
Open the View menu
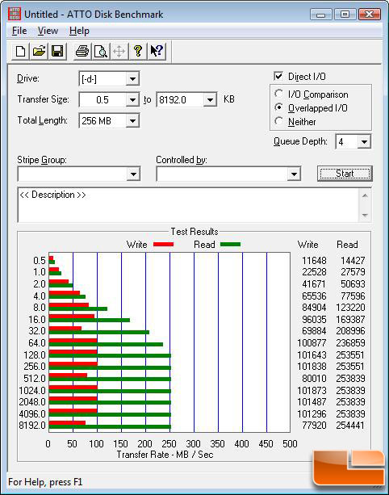click(48, 31)
